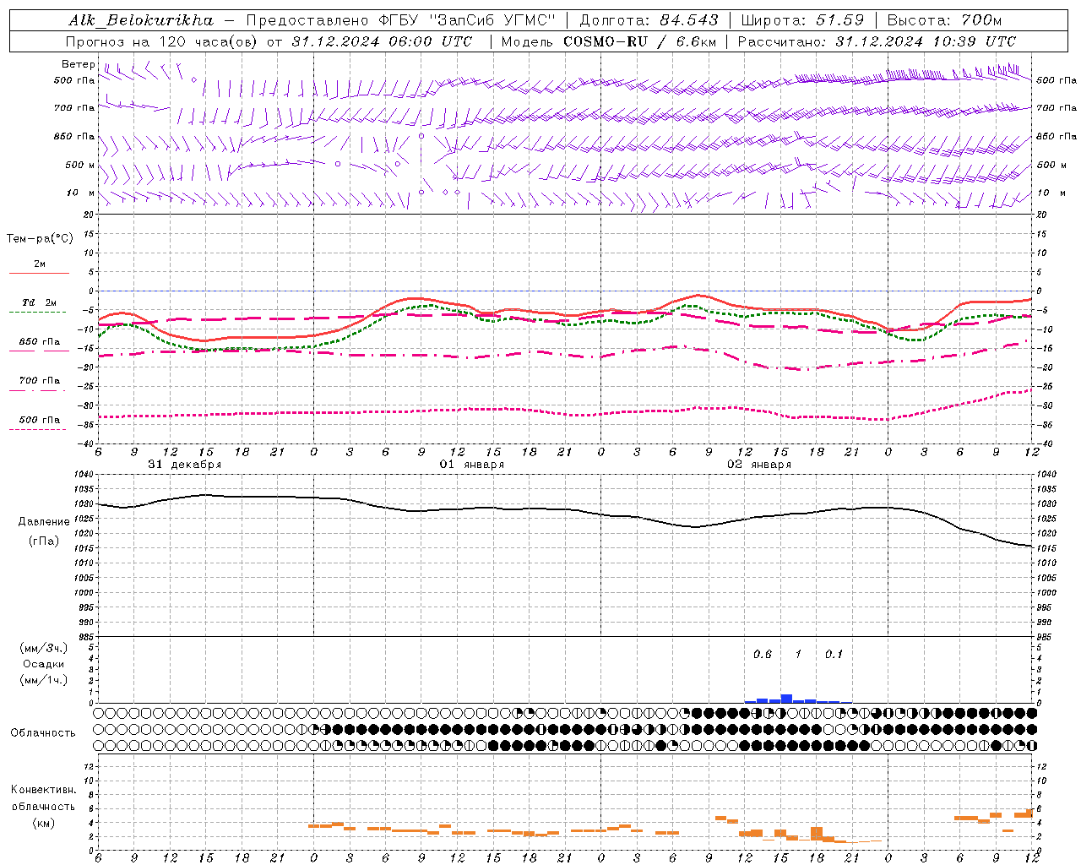
Task: Click the '0.6' precipitation amount value
Action: point(762,655)
